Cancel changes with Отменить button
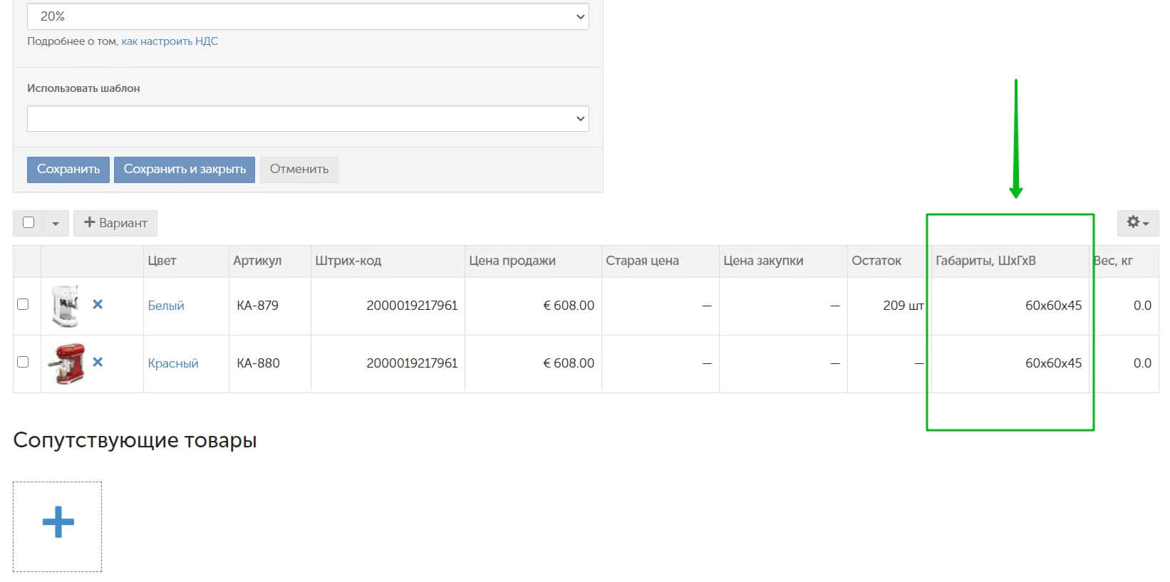The image size is (1170, 582). 299,170
